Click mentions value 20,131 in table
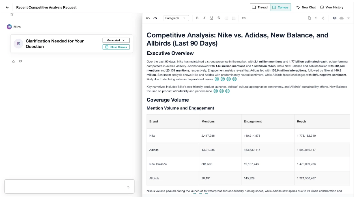 coord(206,178)
